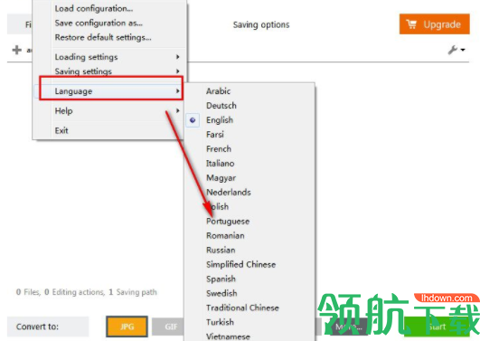The height and width of the screenshot is (341, 480).
Task: Open the Language submenu
Action: 109,91
